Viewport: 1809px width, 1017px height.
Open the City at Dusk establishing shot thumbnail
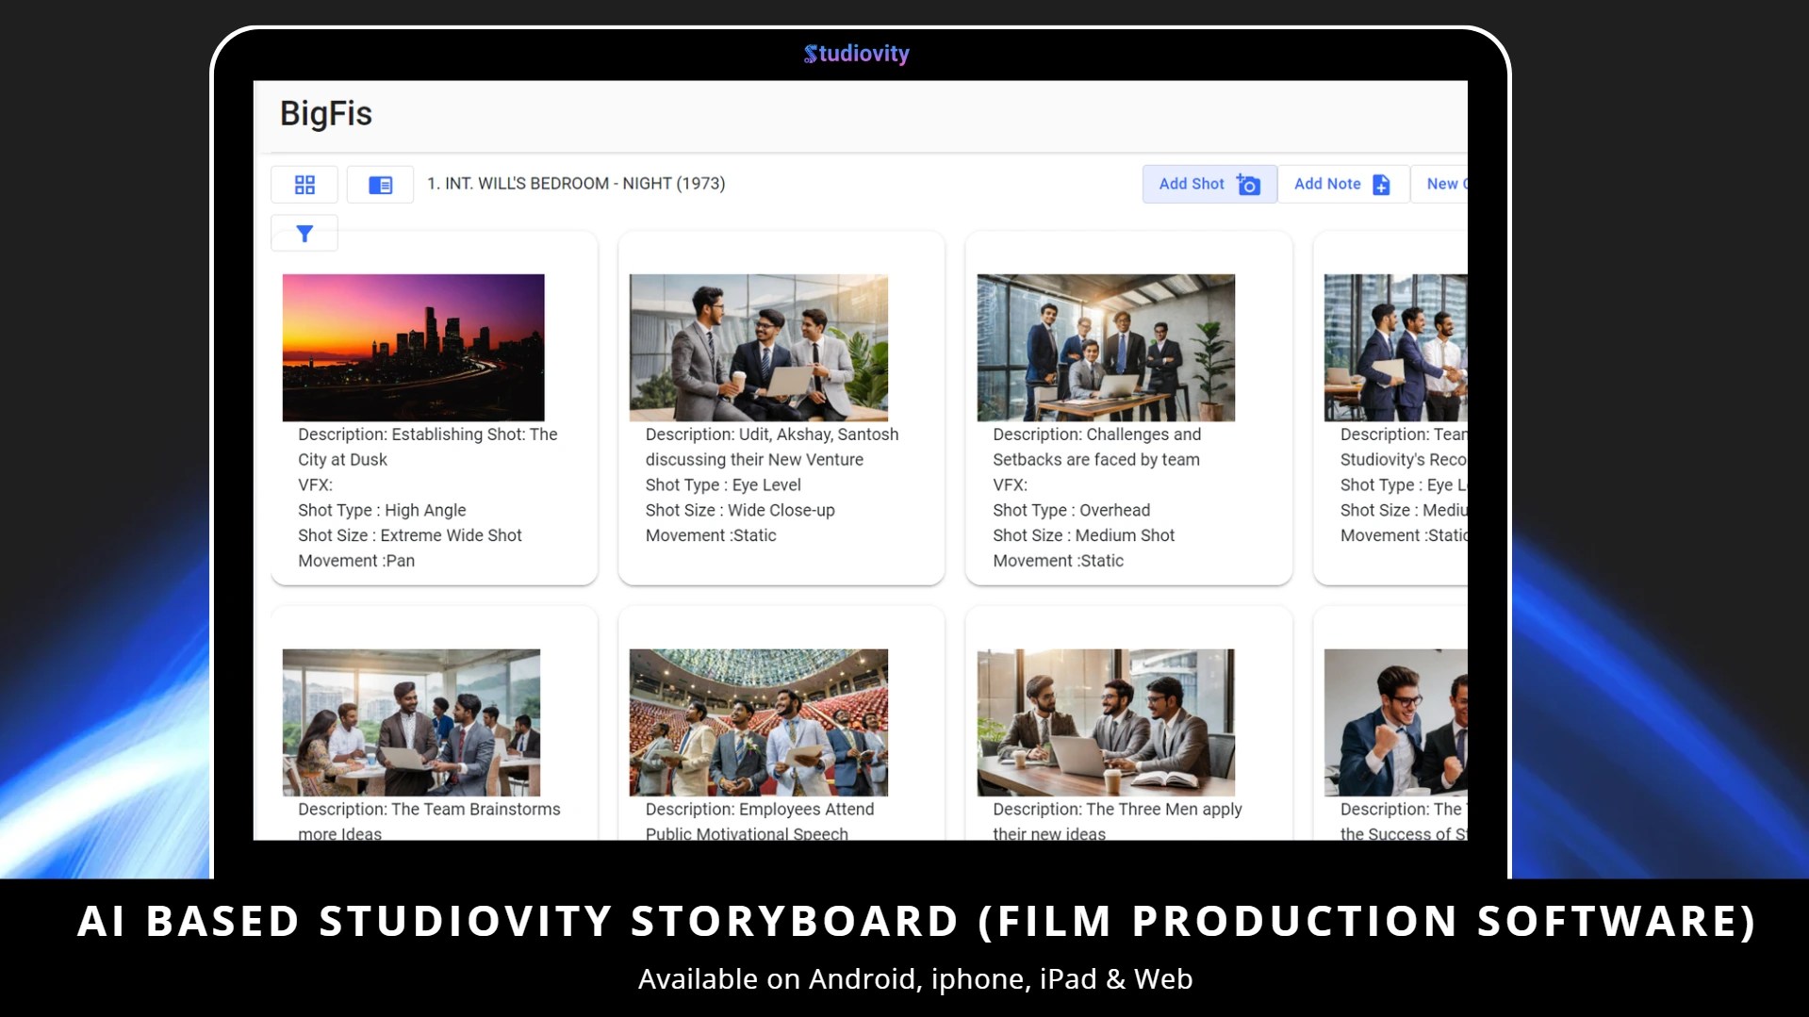[x=412, y=347]
